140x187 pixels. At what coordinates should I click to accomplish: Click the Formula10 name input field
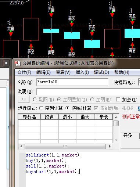click(x=72, y=82)
